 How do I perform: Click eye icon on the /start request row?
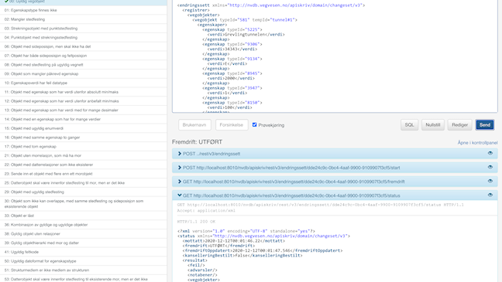[x=490, y=168]
